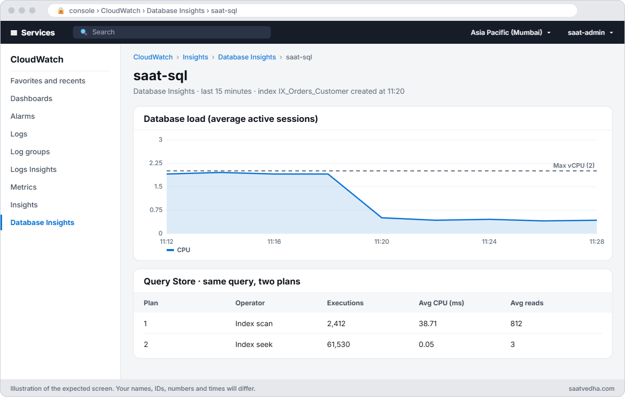Open Log groups in sidebar
This screenshot has width=625, height=397.
30,152
